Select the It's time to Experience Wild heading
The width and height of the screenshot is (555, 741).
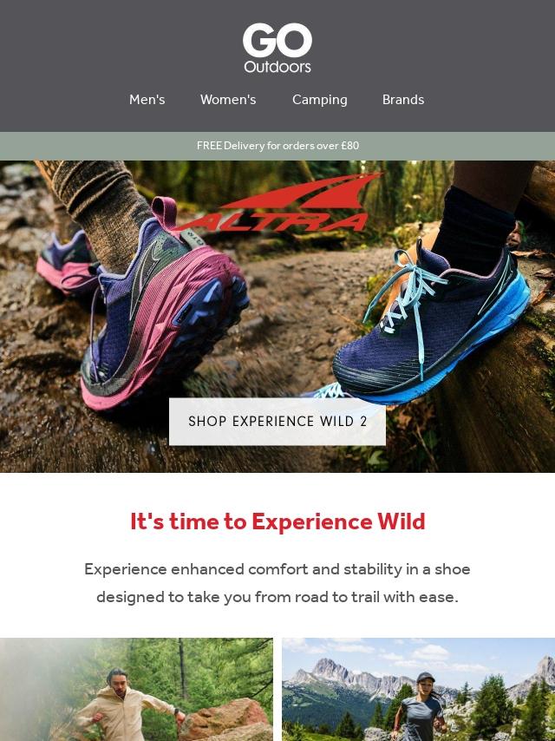click(277, 521)
